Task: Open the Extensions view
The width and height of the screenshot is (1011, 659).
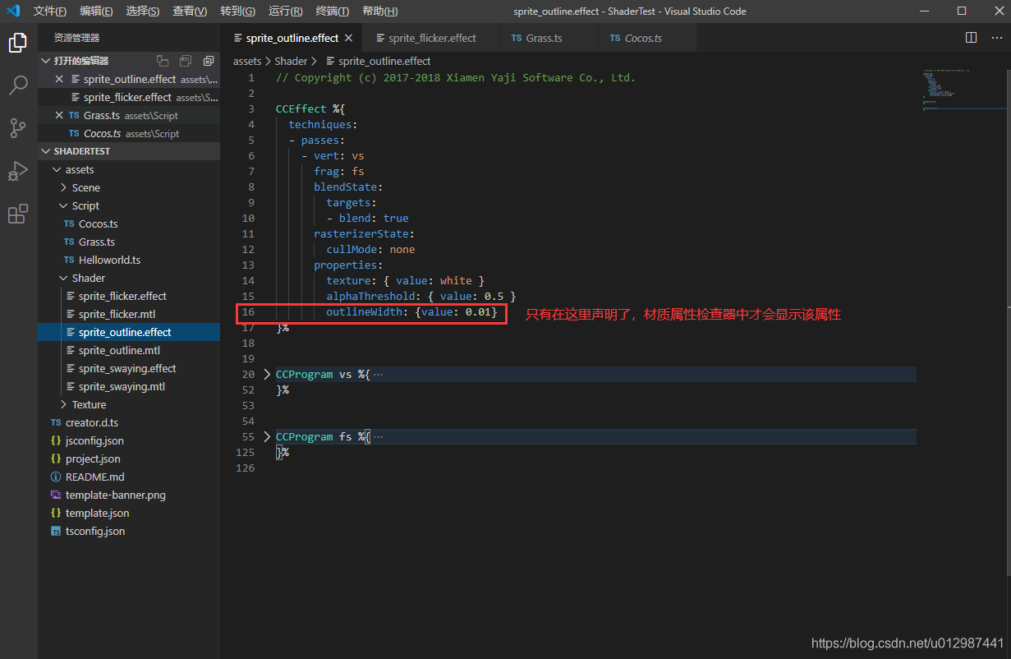Action: (18, 214)
